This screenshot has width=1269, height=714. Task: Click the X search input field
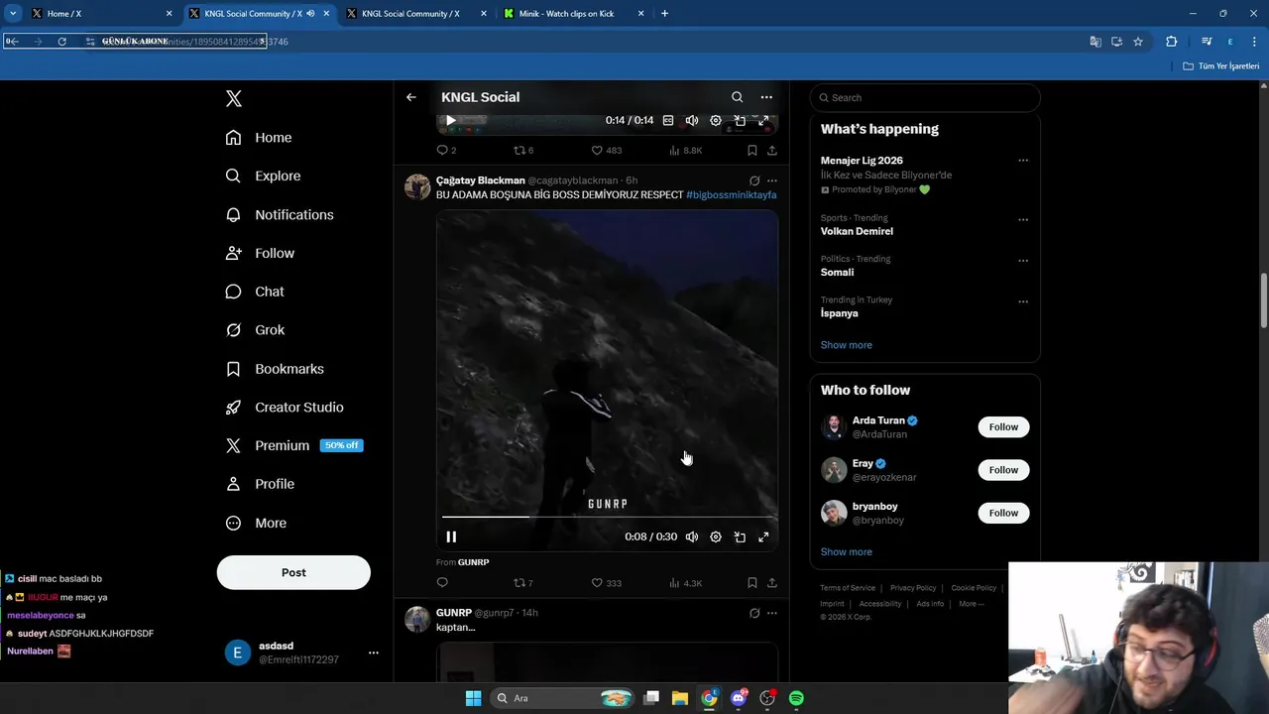pyautogui.click(x=925, y=97)
